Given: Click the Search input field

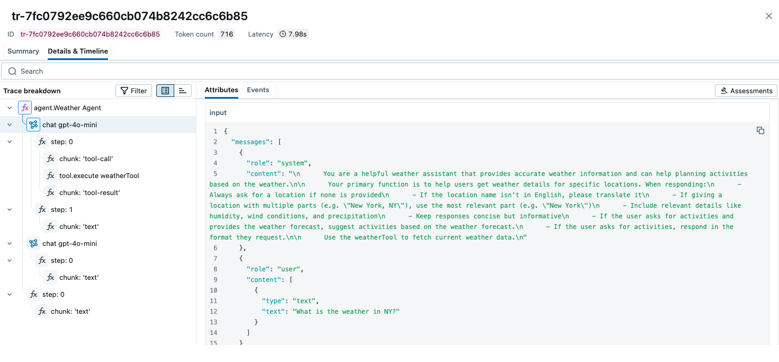Looking at the screenshot, I should (371, 71).
